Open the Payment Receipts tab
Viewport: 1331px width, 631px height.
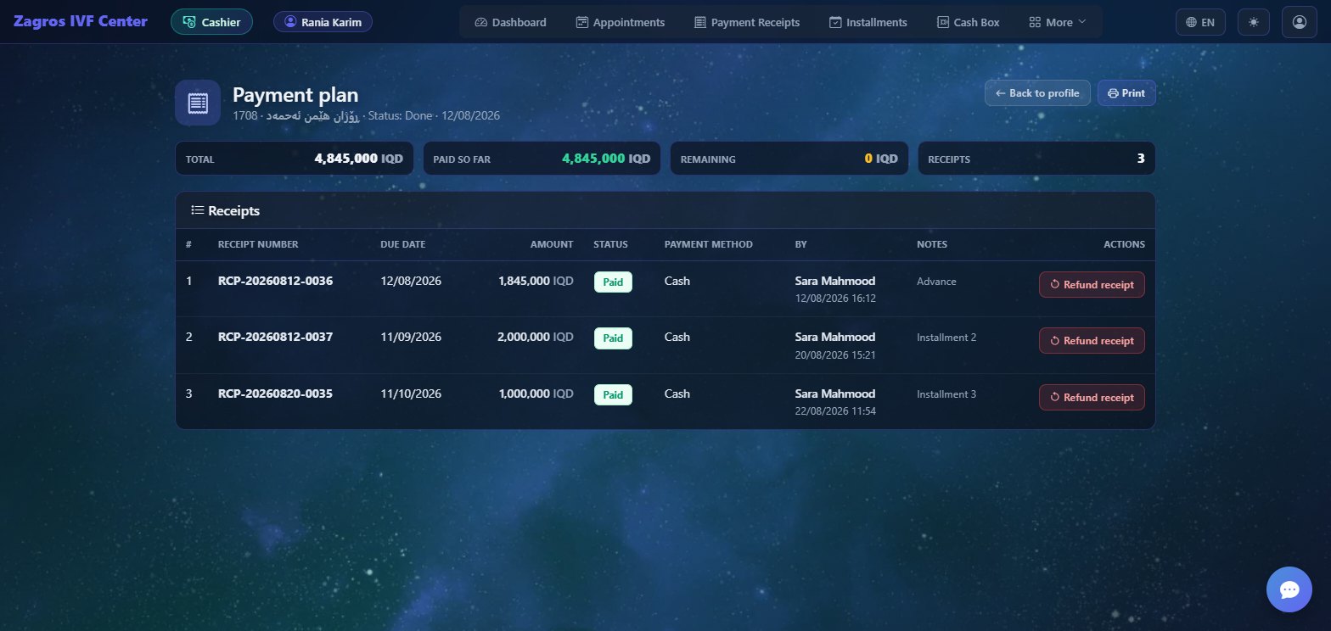747,22
